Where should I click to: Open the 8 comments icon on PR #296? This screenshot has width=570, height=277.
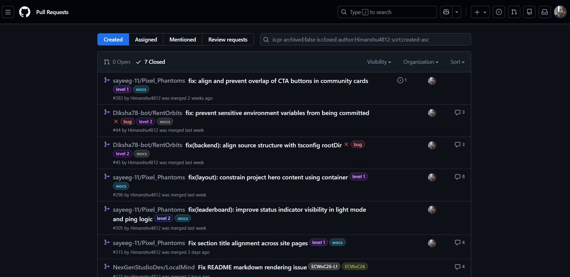(460, 177)
